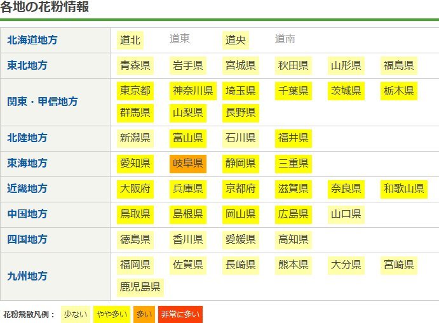This screenshot has width=439, height=323.
Task: Open the 福岡県 prefecture link
Action: click(x=135, y=265)
